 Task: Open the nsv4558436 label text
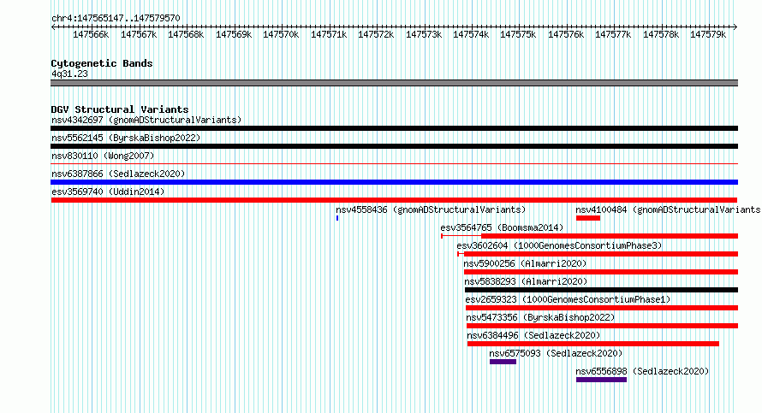431,209
